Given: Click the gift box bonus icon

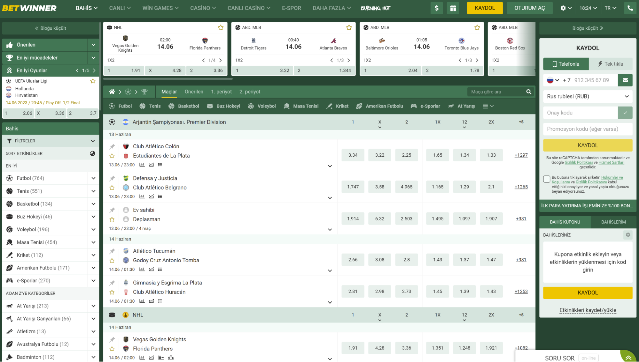Looking at the screenshot, I should click(x=453, y=8).
